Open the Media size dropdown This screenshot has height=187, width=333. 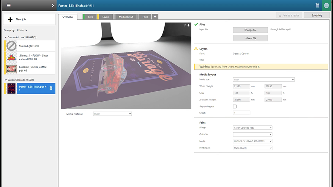(263, 79)
